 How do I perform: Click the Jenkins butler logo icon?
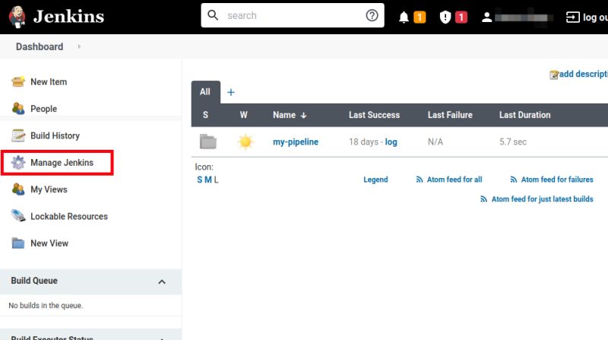[x=17, y=17]
